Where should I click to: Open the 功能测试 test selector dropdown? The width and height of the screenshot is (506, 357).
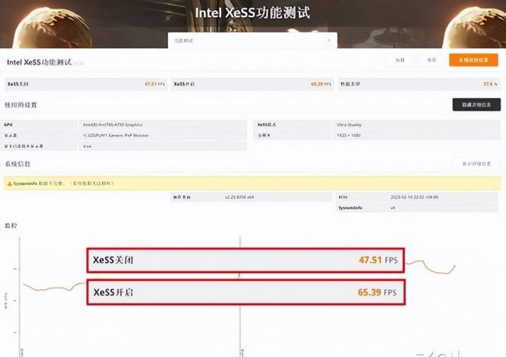[252, 40]
